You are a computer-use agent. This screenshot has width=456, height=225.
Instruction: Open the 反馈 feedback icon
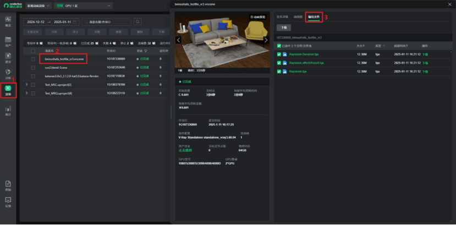tap(8, 200)
